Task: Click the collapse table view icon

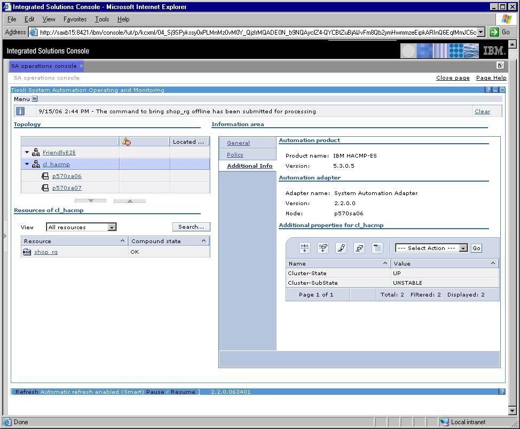Action: (377, 248)
